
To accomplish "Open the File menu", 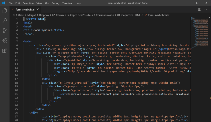I will (10, 3).
